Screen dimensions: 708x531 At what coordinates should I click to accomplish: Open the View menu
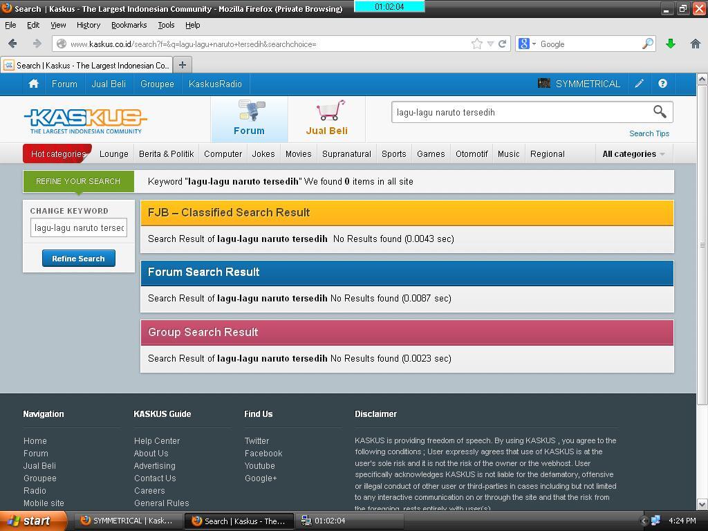[58, 25]
